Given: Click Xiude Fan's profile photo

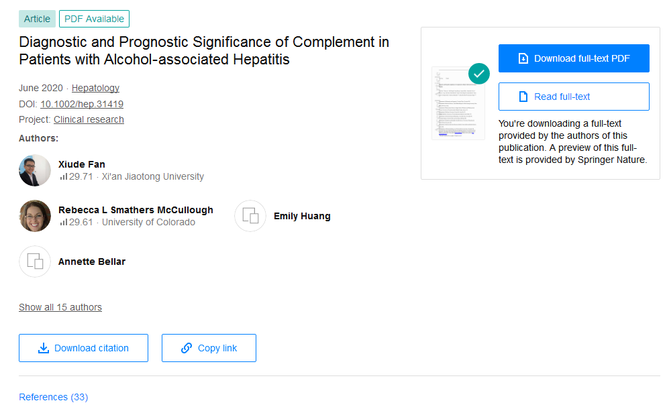Looking at the screenshot, I should [x=35, y=170].
